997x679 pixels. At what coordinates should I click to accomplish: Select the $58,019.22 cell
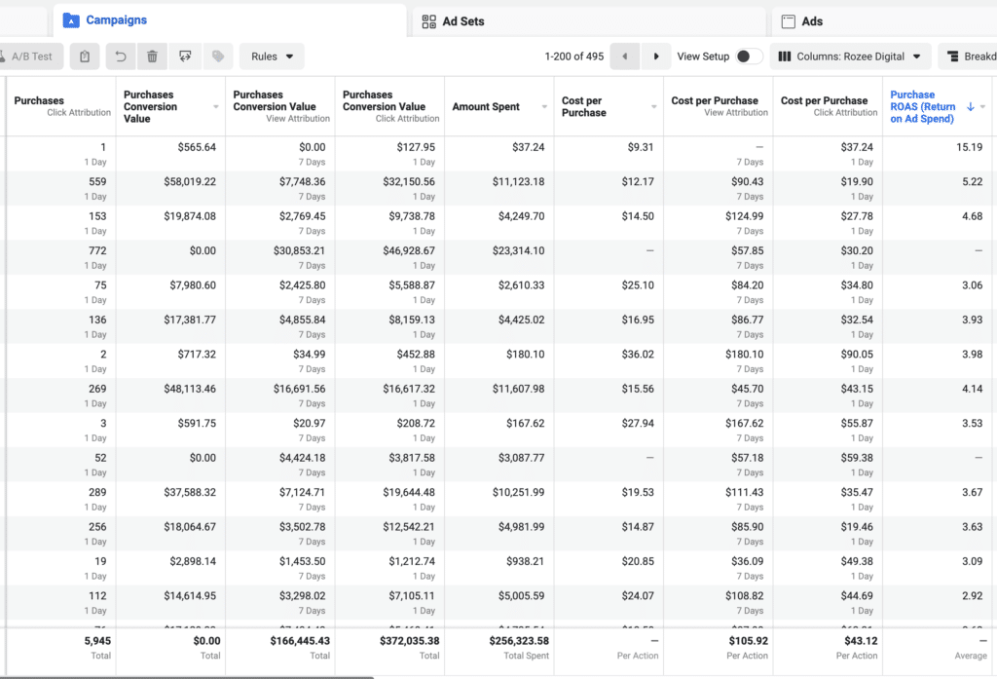click(x=190, y=182)
